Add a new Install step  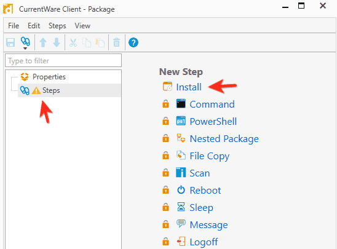[189, 87]
